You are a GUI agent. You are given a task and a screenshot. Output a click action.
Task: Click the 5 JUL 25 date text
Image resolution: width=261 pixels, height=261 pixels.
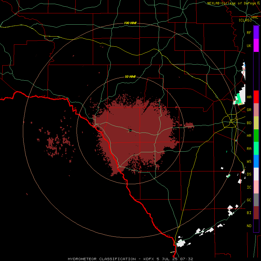(x=167, y=259)
